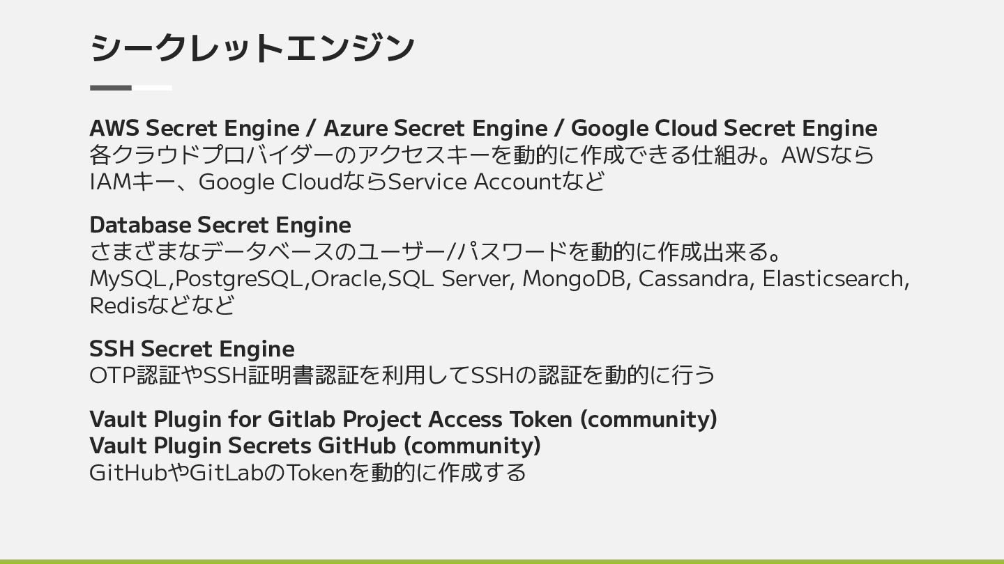Click the Google Cloud Secret Engine text
Viewport: 1004px width, 564px height.
pyautogui.click(x=724, y=128)
